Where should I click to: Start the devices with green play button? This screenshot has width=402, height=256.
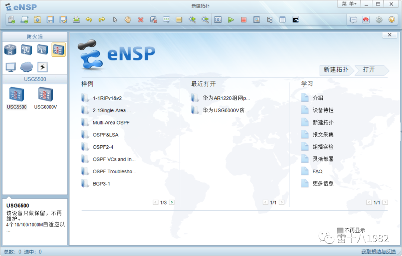point(231,19)
